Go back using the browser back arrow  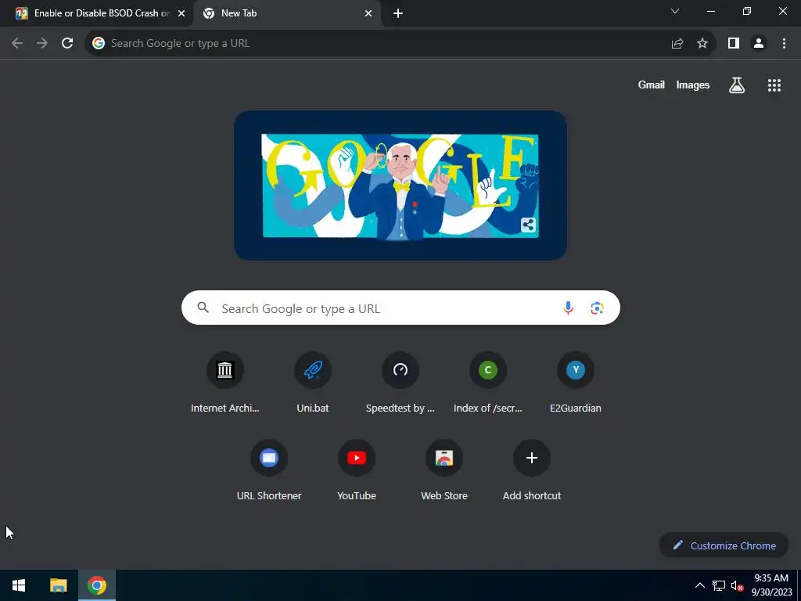tap(17, 44)
